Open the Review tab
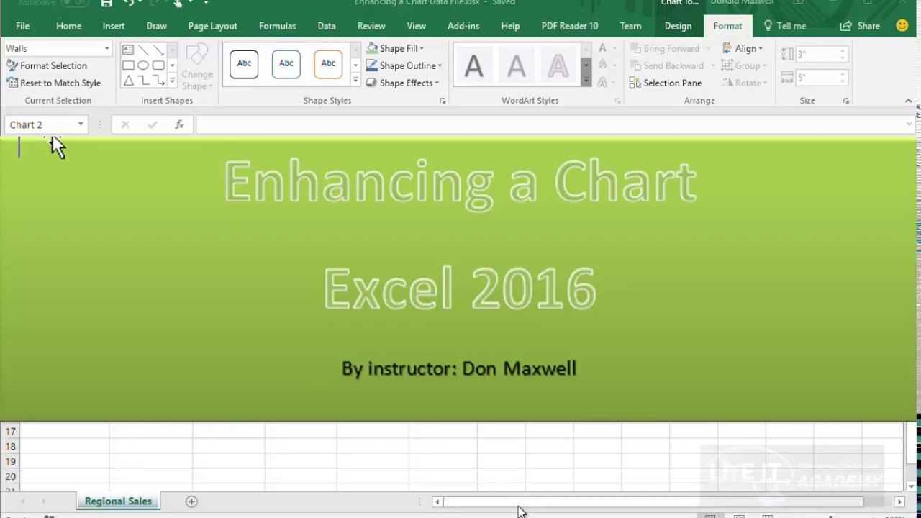The height and width of the screenshot is (518, 921). [371, 26]
